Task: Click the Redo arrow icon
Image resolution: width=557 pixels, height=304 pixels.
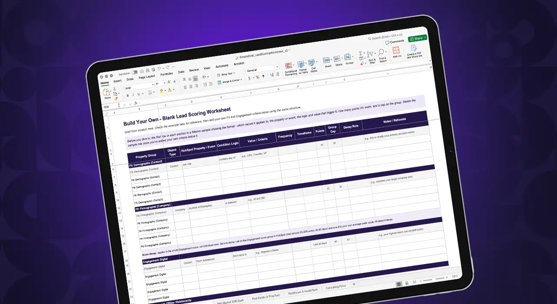Action: [167, 67]
